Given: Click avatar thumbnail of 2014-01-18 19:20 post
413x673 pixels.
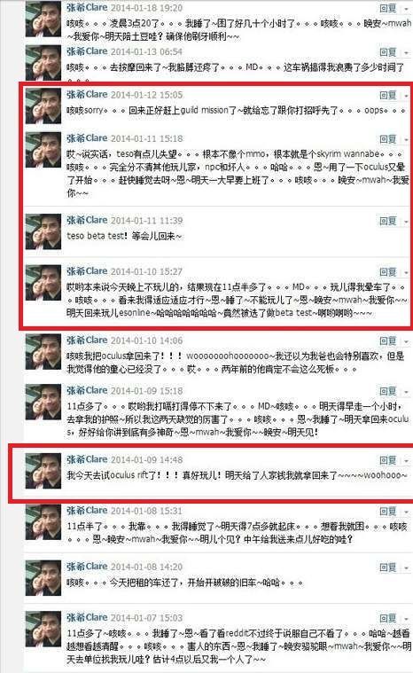Looking at the screenshot, I should 43,20.
